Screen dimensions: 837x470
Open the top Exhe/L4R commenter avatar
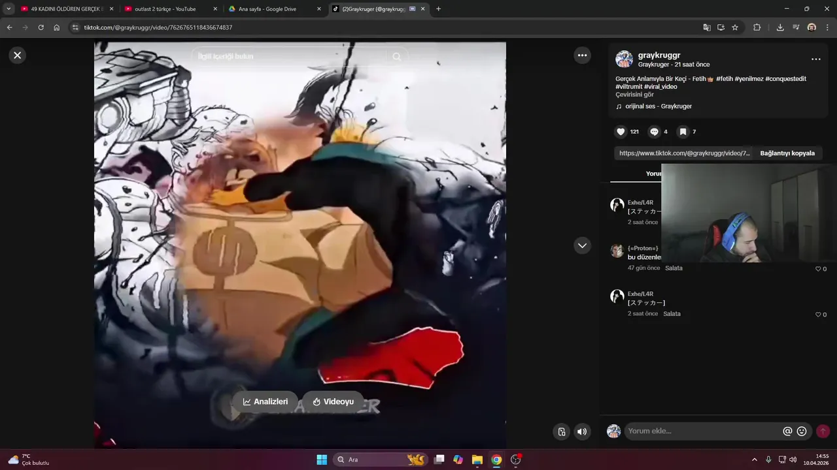617,205
